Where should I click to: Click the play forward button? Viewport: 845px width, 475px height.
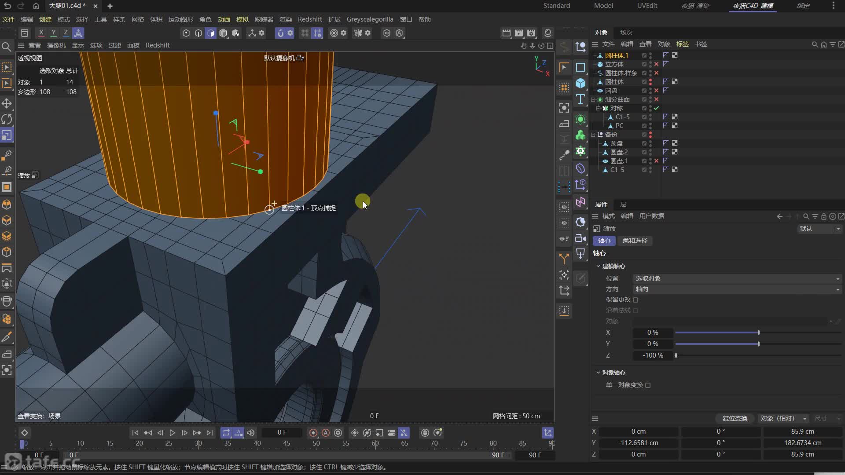click(172, 433)
